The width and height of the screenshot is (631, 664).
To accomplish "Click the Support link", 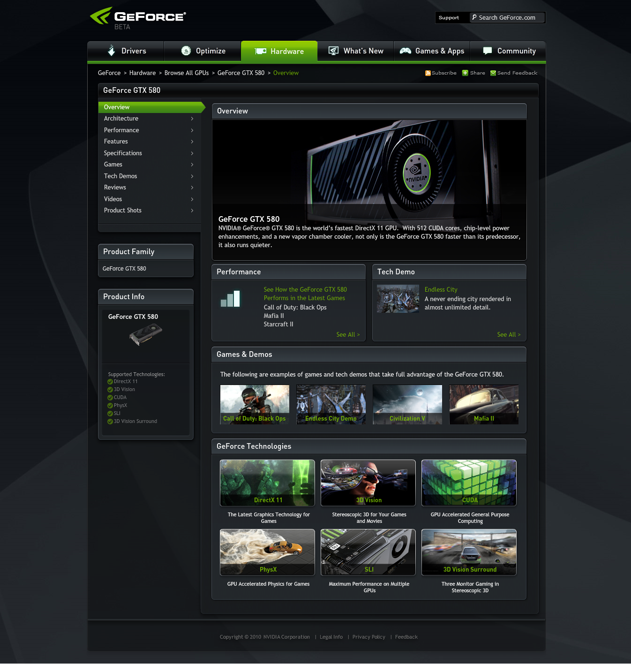I will tap(449, 18).
